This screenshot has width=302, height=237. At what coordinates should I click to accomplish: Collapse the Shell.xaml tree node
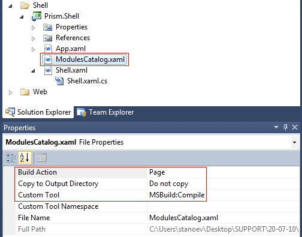coord(33,71)
